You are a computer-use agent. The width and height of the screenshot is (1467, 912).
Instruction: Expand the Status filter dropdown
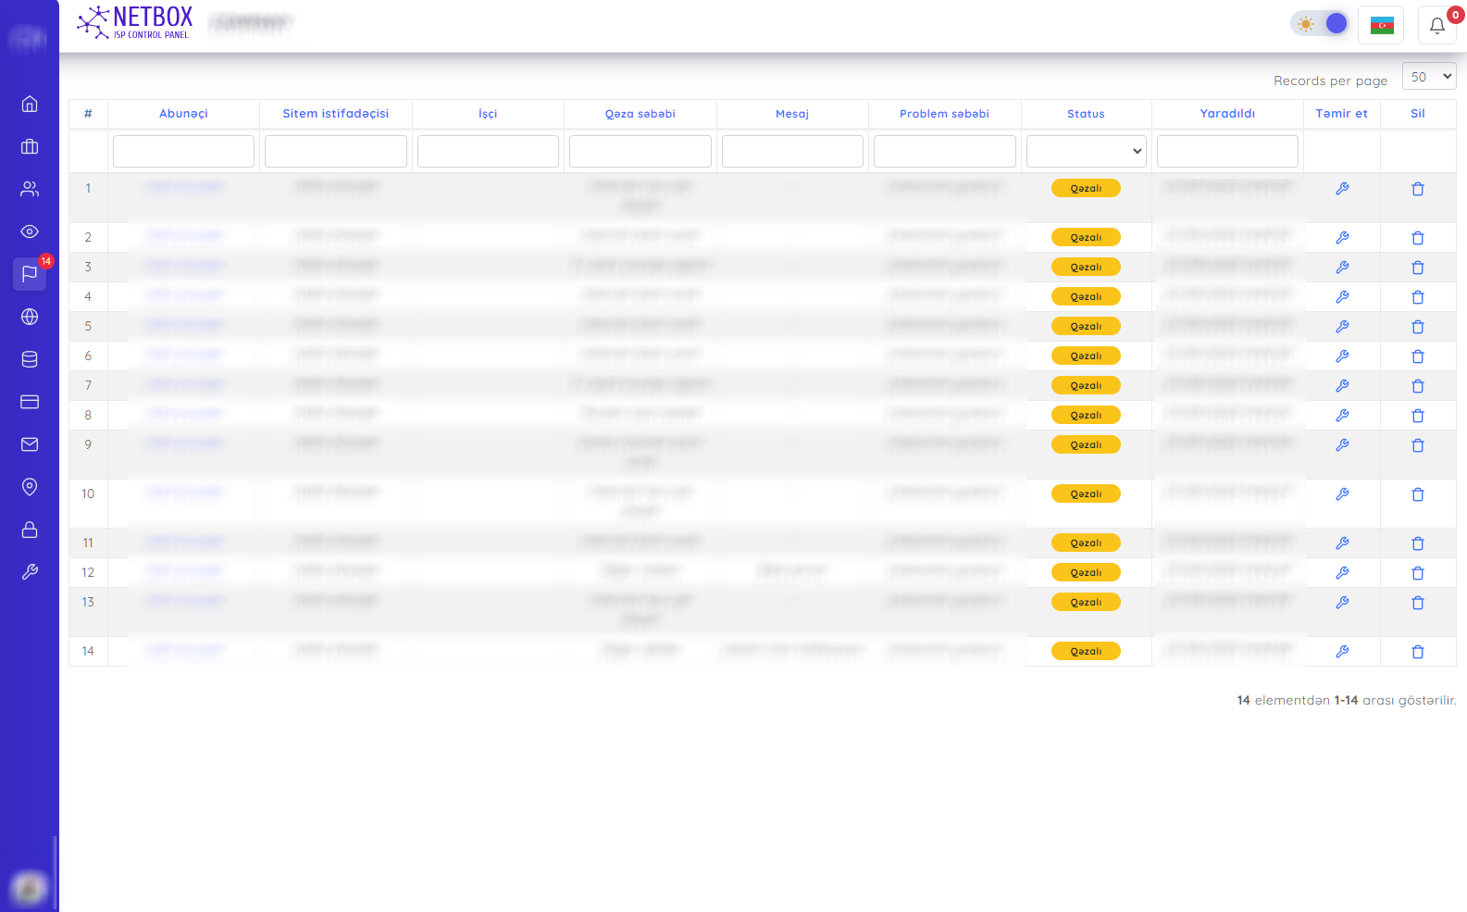[x=1086, y=151]
